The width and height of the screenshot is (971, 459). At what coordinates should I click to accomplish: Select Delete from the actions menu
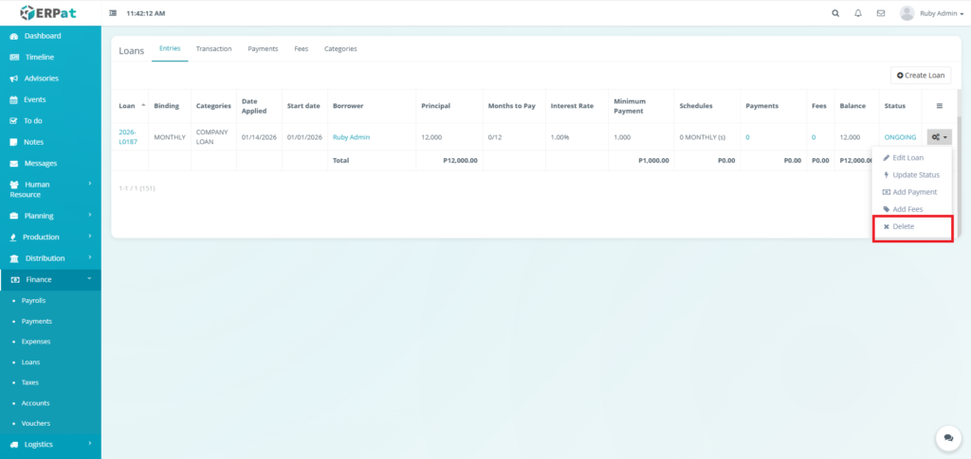(903, 227)
